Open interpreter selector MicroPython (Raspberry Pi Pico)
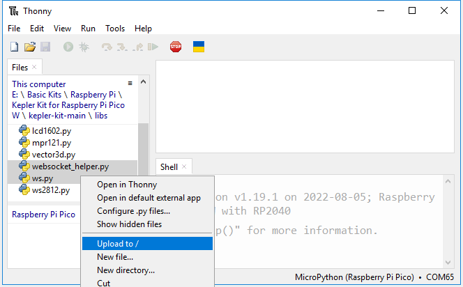 point(354,277)
